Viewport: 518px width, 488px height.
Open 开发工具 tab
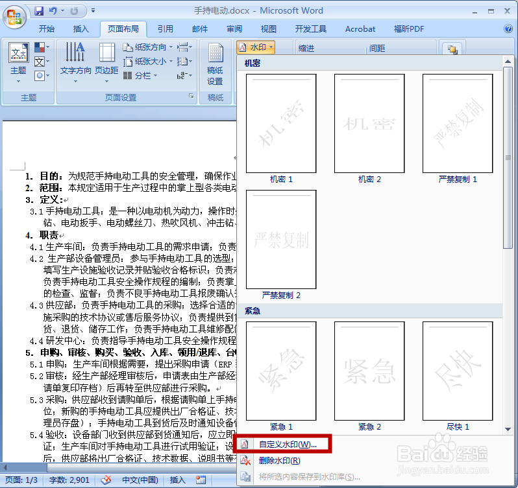310,29
